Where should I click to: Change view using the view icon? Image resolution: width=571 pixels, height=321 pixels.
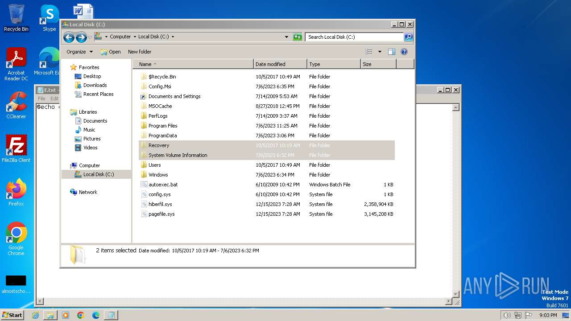coord(368,52)
